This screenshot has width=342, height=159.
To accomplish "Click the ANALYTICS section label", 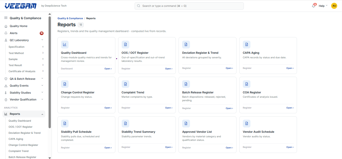I will tap(11, 108).
